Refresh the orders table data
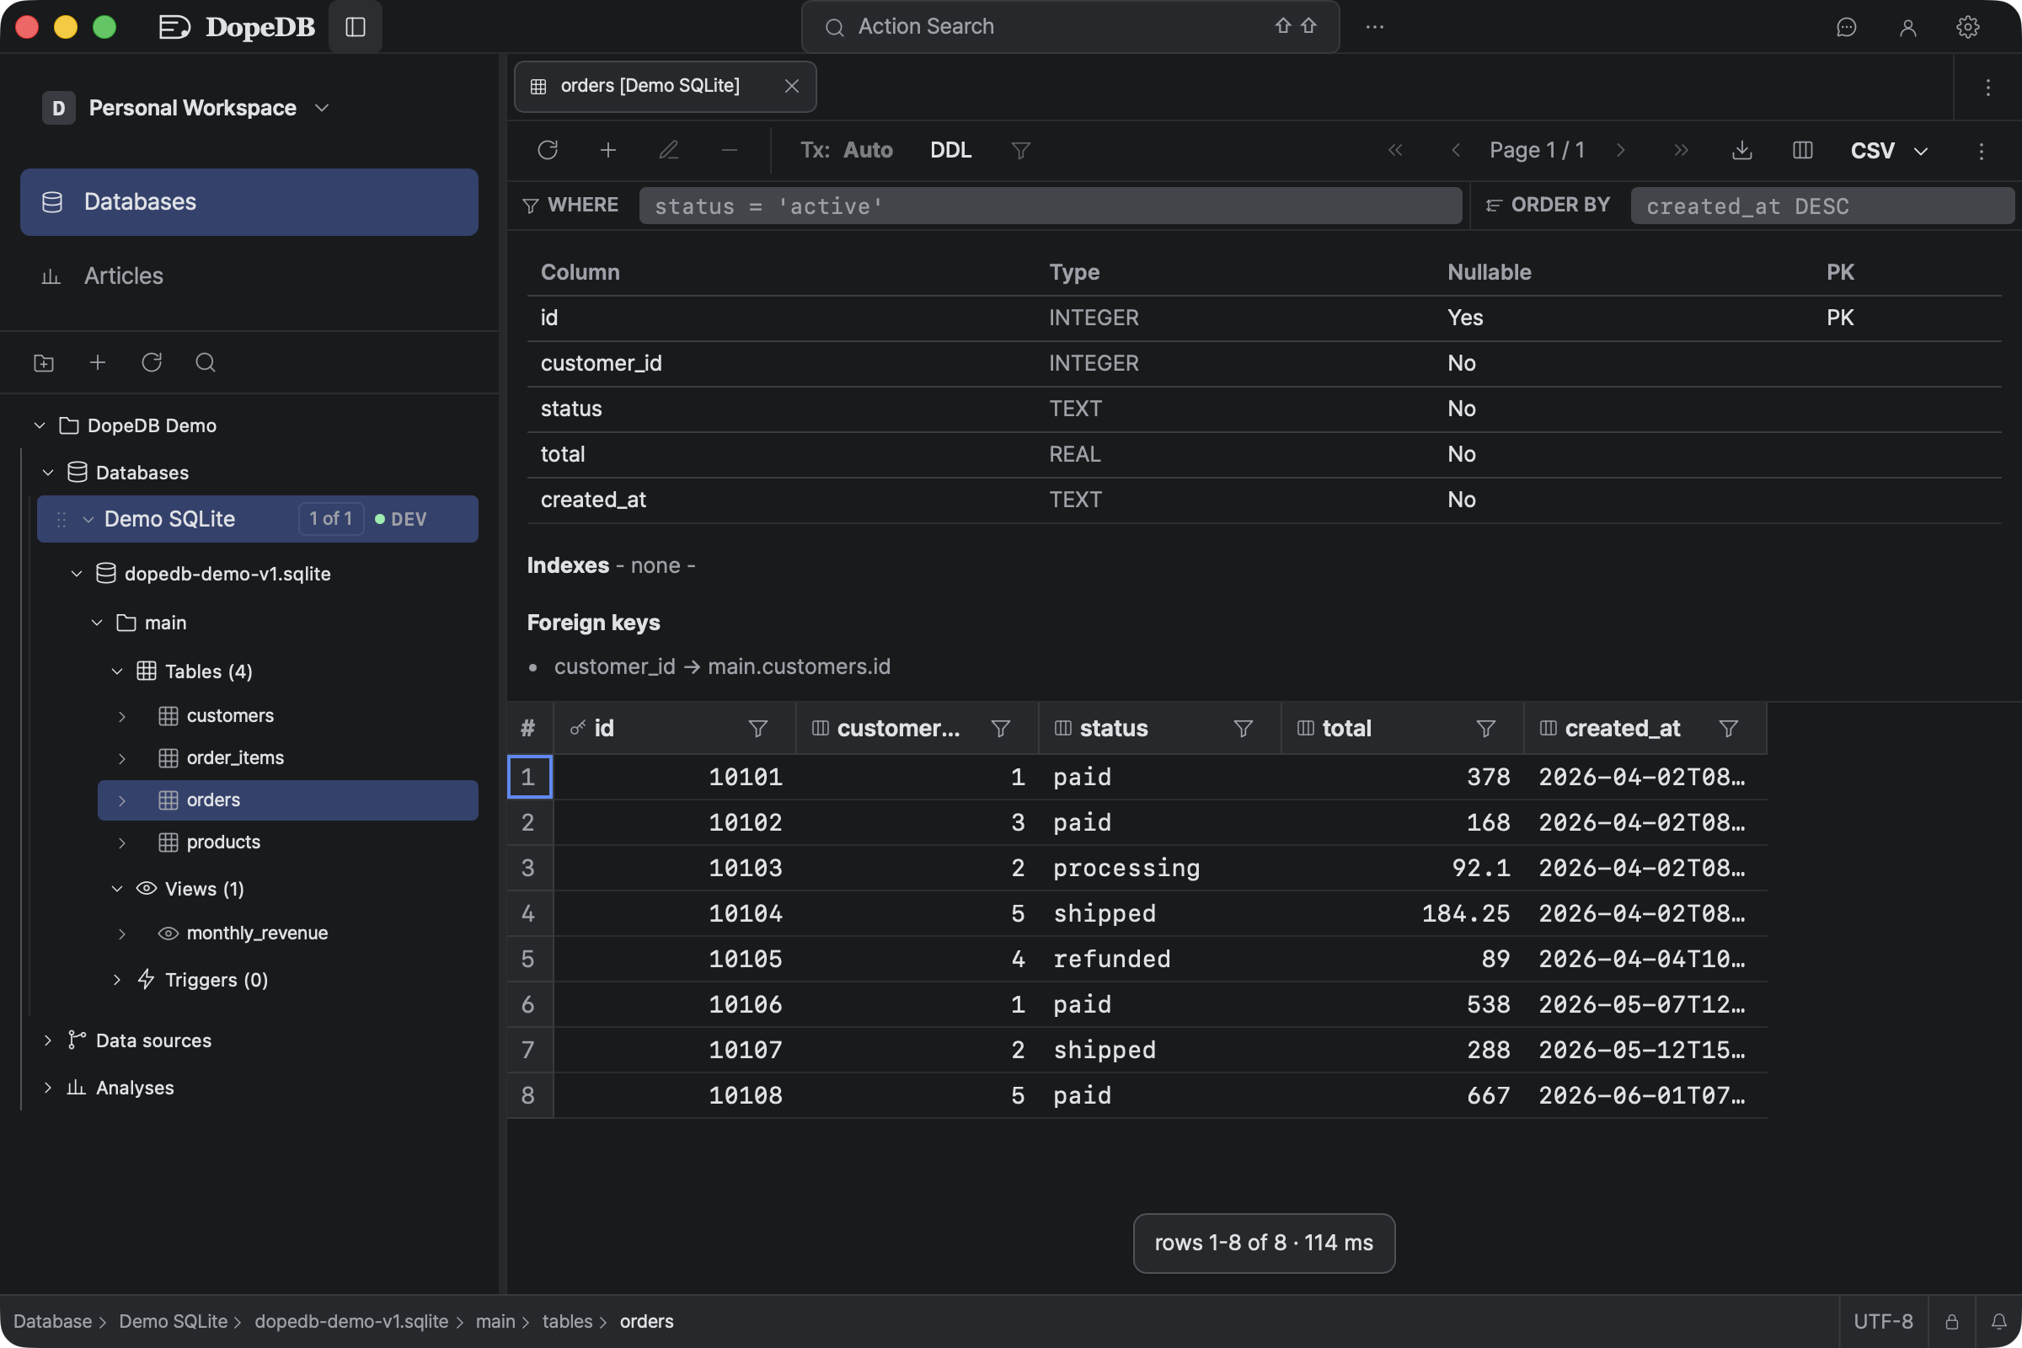Viewport: 2022px width, 1348px height. [548, 151]
